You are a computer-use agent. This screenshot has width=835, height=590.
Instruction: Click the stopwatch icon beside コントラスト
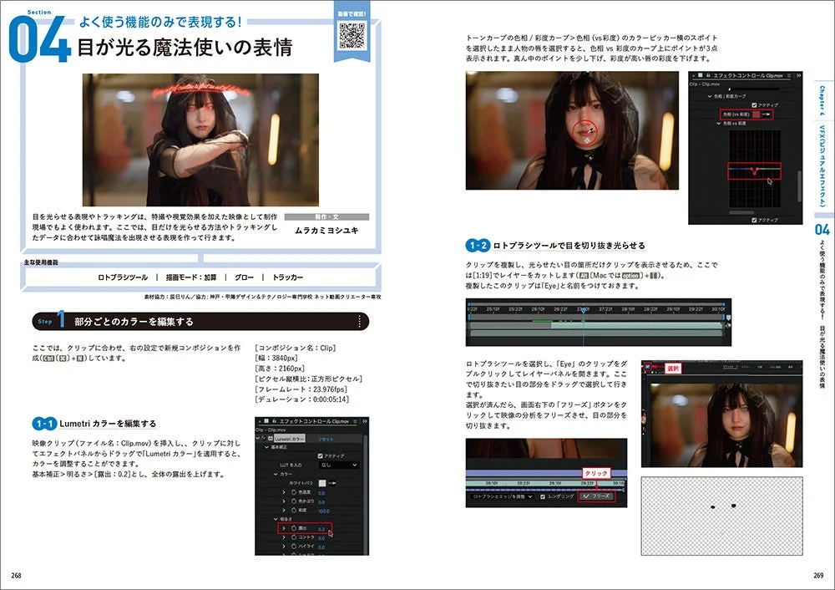tap(294, 537)
